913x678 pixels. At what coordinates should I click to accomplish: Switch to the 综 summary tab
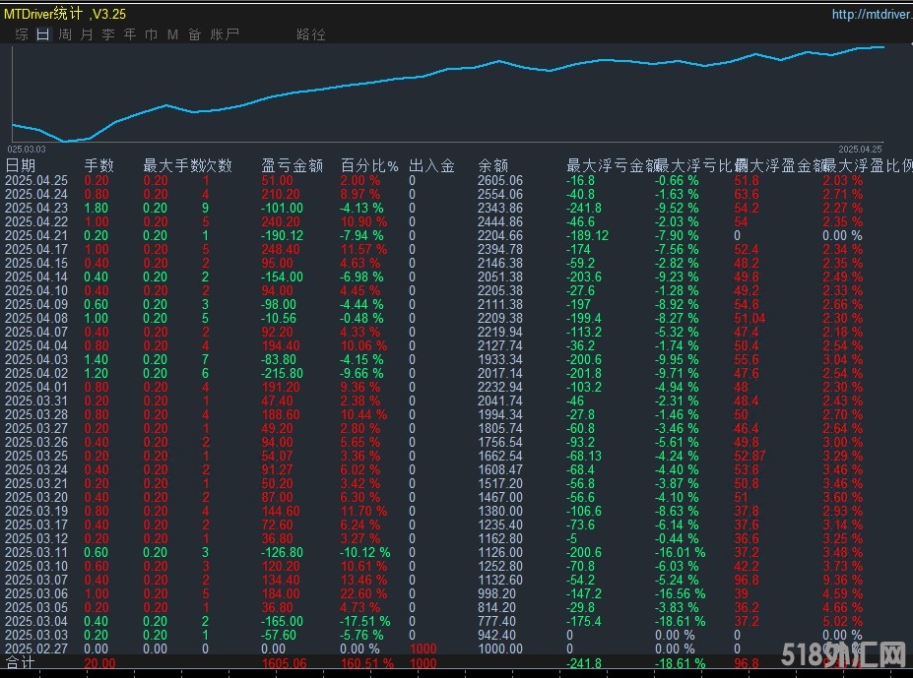22,34
